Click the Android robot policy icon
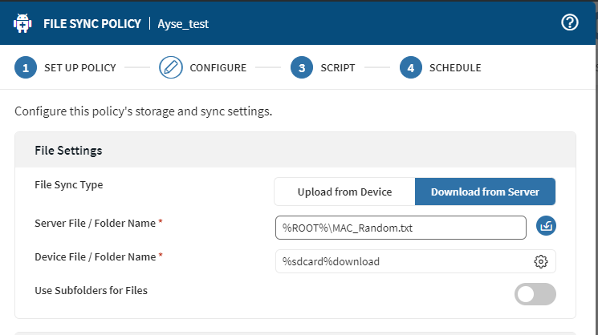Screen dimensions: 598x335 click(22, 23)
